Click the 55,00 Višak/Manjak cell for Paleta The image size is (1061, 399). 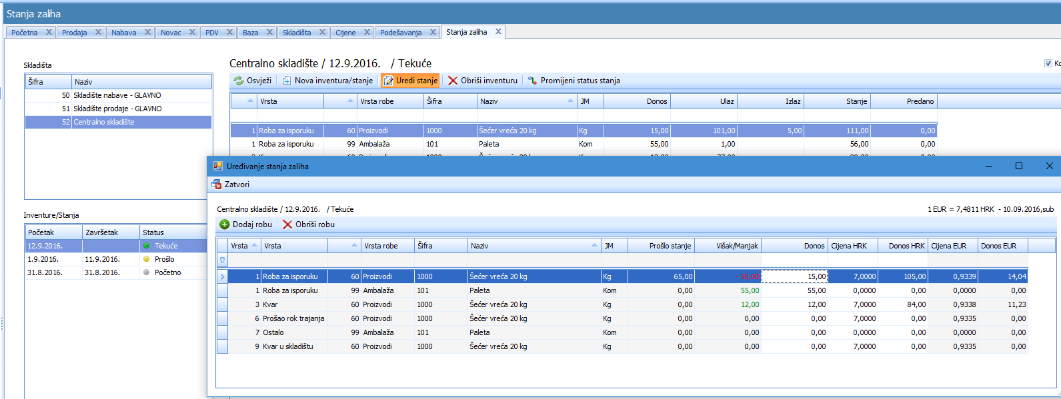coord(728,290)
